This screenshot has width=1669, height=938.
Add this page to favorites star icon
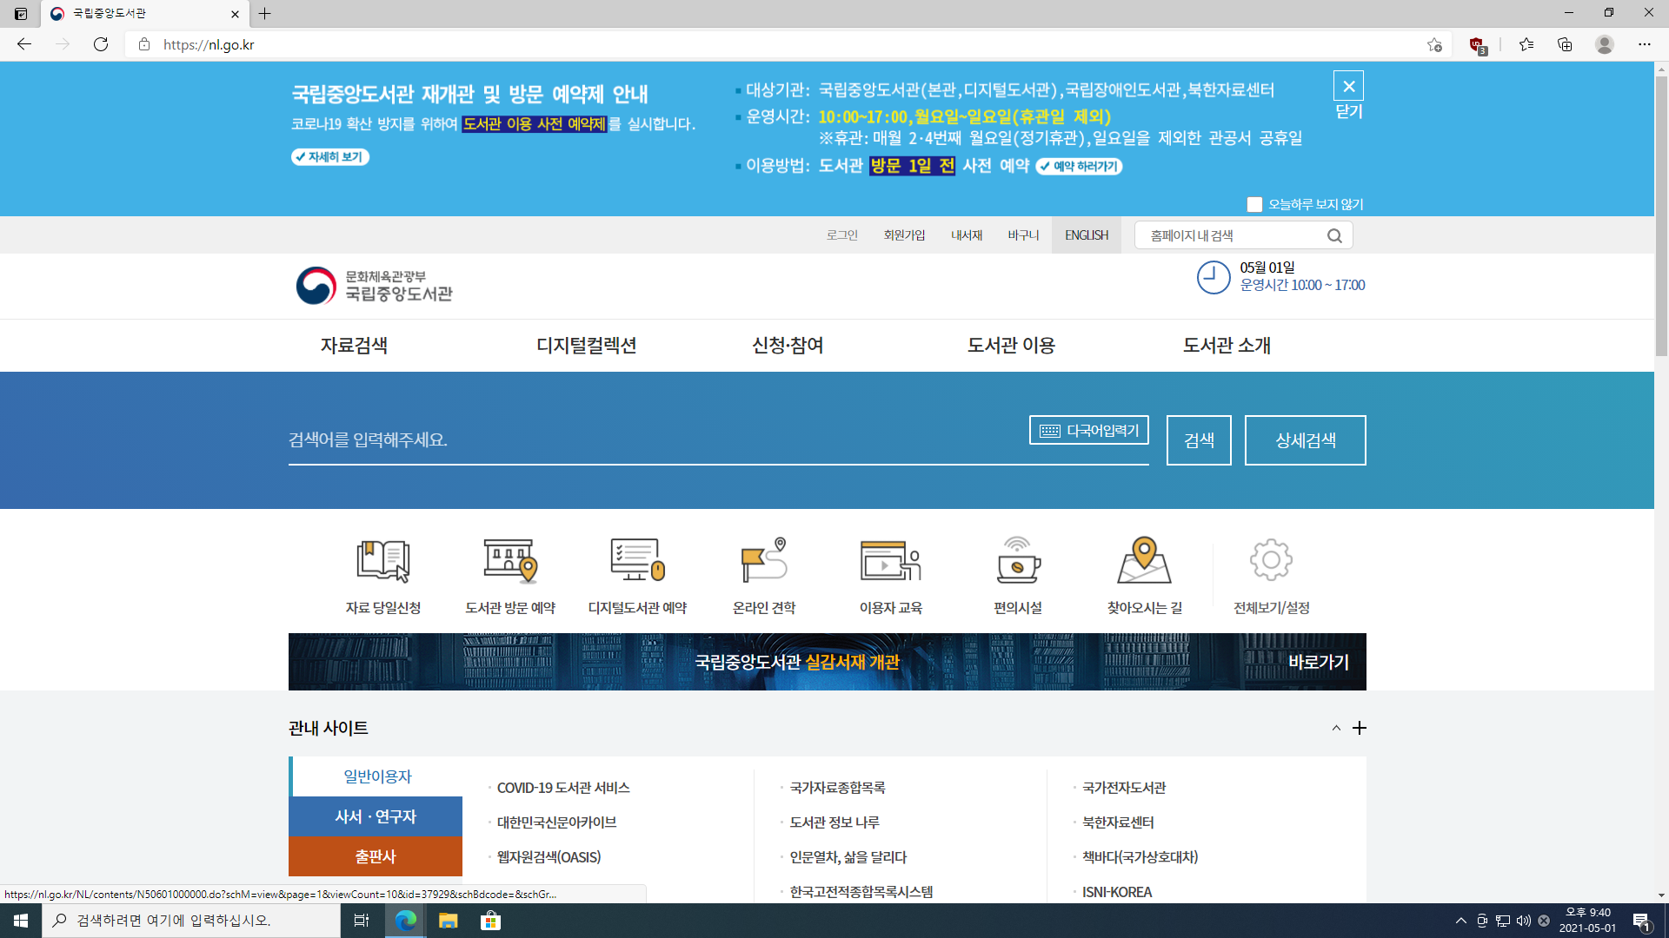click(x=1434, y=44)
